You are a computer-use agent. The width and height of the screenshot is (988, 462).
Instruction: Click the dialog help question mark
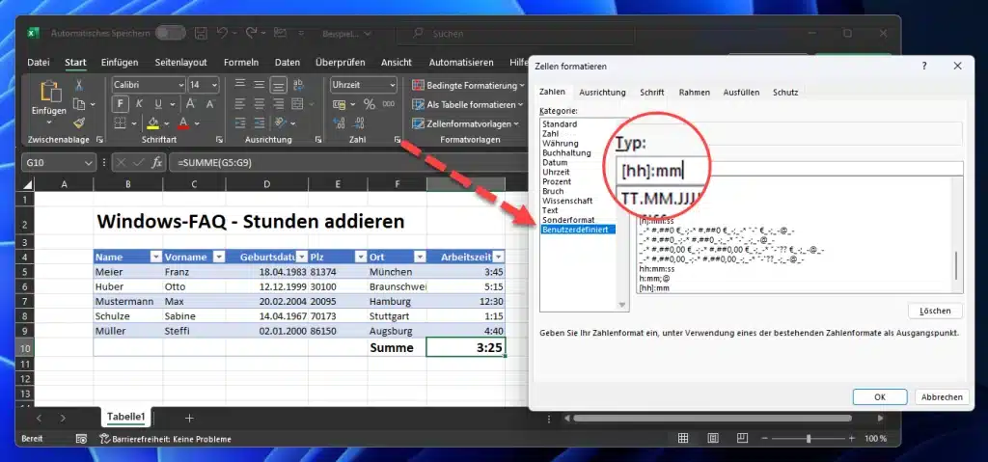tap(924, 66)
